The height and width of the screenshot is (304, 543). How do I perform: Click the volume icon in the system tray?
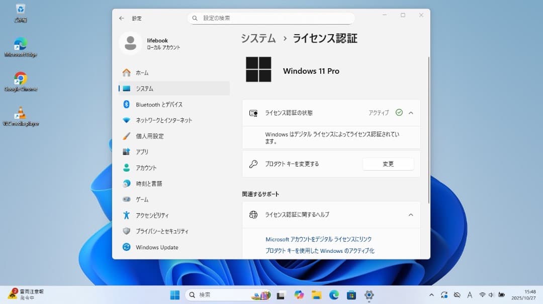(x=492, y=295)
